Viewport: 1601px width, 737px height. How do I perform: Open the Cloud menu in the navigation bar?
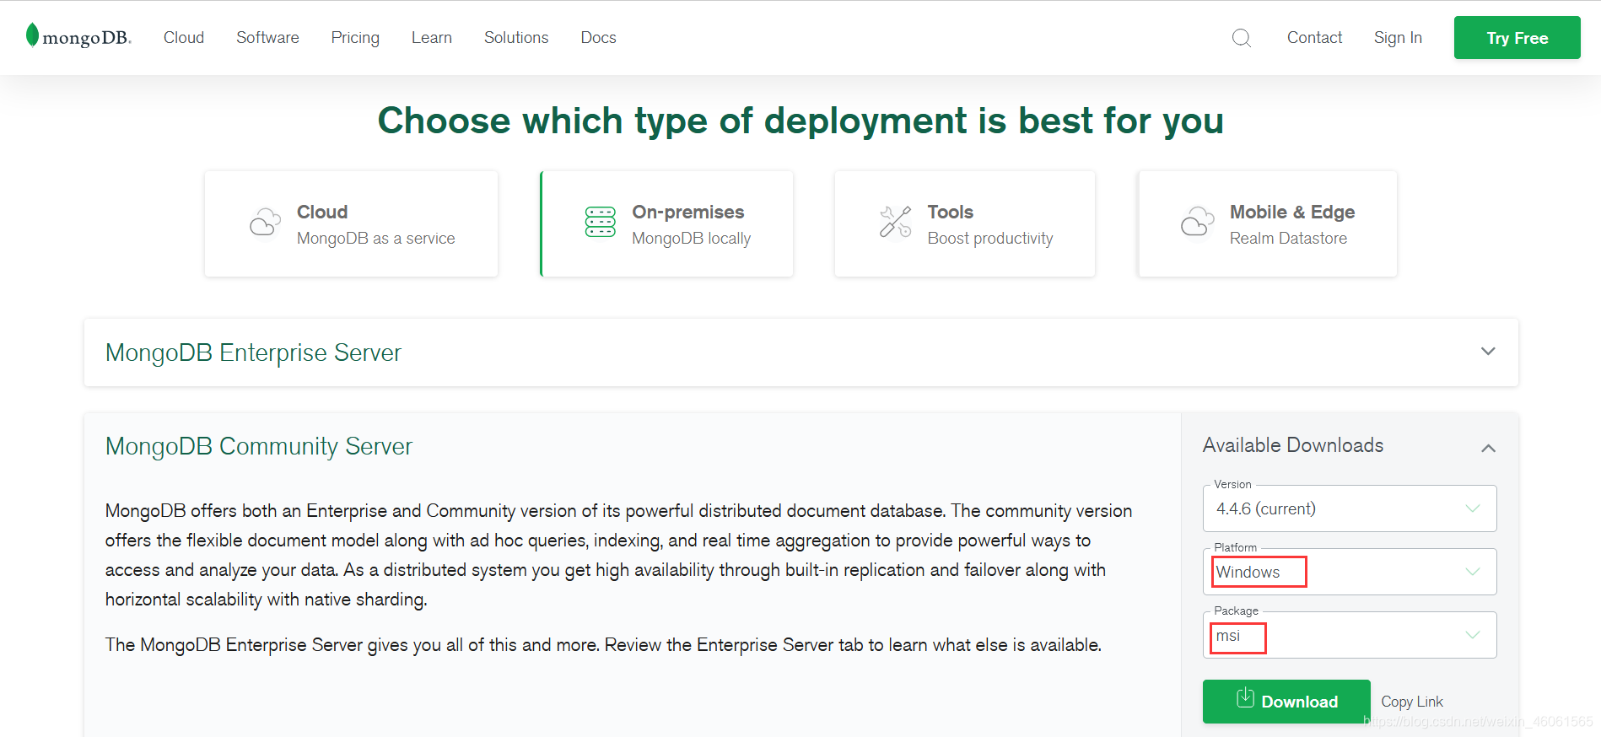184,38
